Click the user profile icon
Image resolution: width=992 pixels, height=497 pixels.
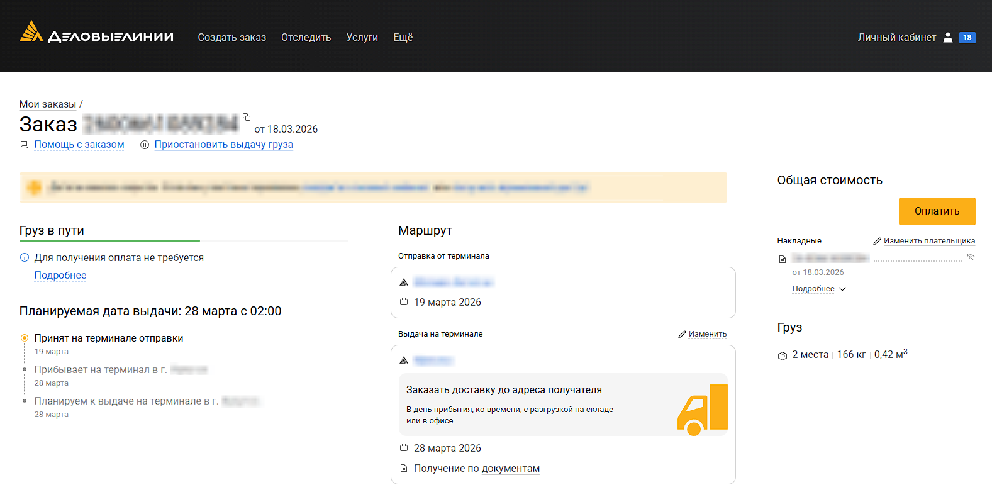pyautogui.click(x=948, y=38)
